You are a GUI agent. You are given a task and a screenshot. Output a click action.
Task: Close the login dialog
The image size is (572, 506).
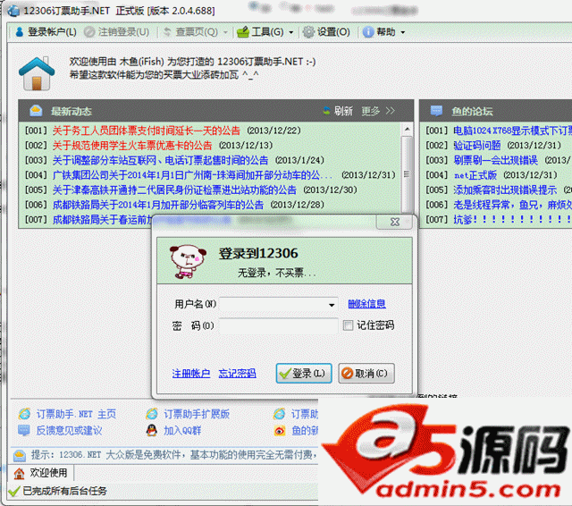(395, 222)
